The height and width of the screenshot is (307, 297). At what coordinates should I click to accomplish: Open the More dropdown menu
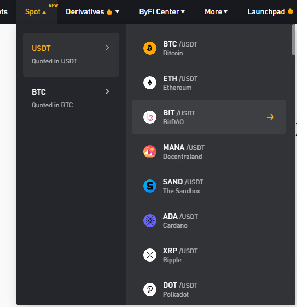point(216,12)
